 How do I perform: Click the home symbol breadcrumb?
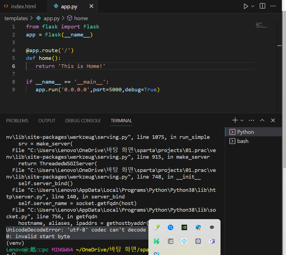coord(81,18)
